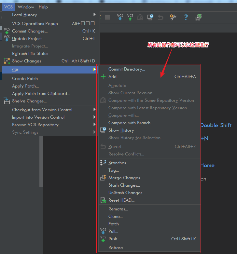Open Settings using the wrench toolbar icon
The width and height of the screenshot is (237, 254).
pos(173,17)
